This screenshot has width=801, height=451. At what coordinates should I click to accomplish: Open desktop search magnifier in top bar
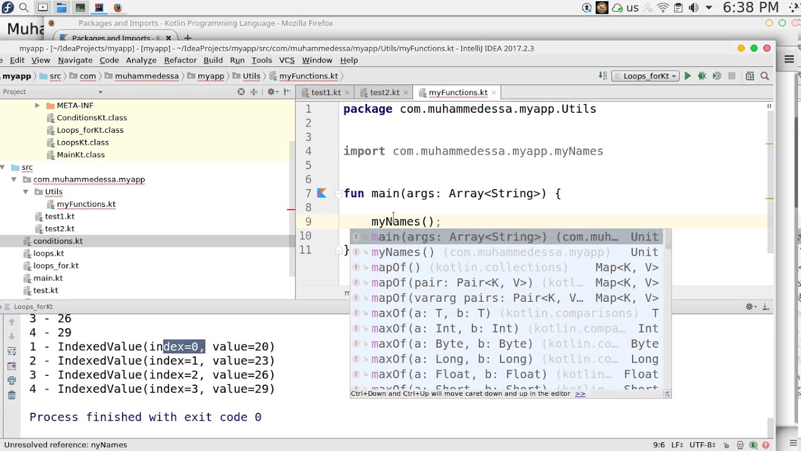point(24,8)
